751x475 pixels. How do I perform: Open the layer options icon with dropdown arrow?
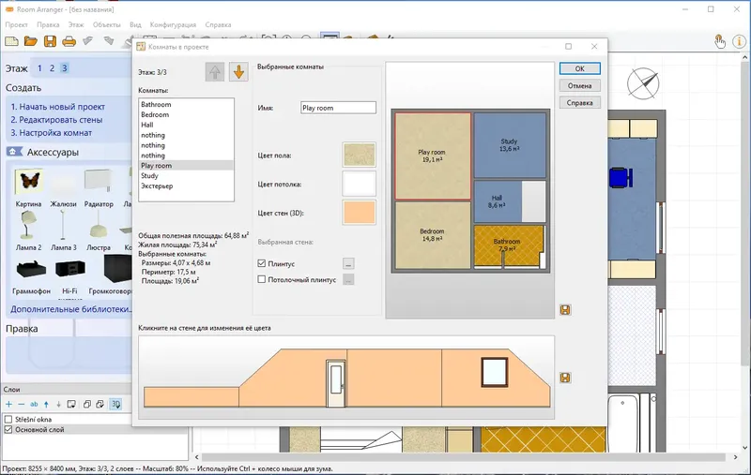(71, 405)
